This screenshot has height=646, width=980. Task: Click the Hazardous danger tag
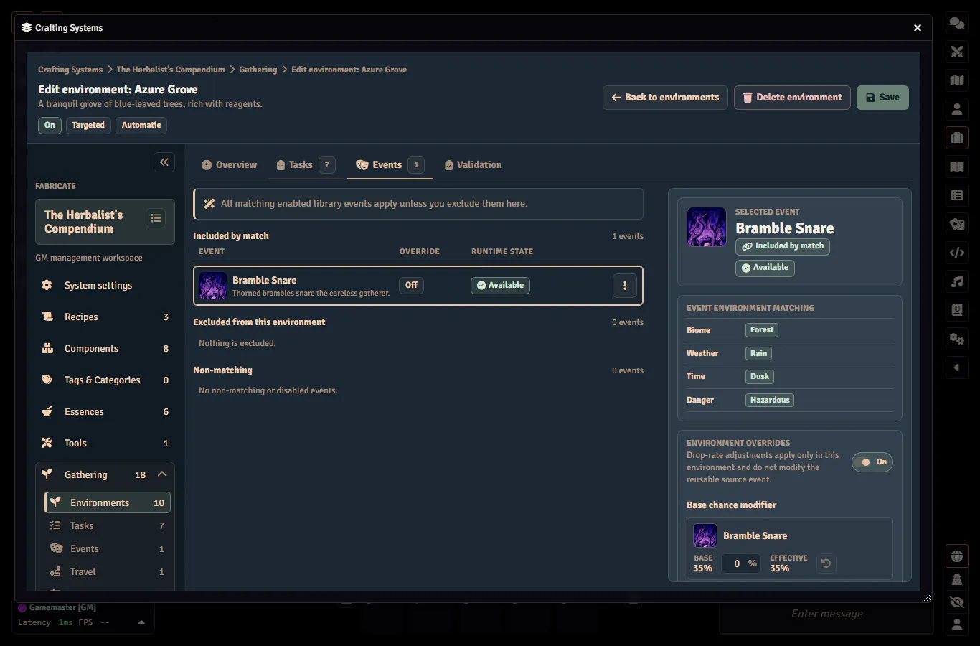(x=770, y=400)
